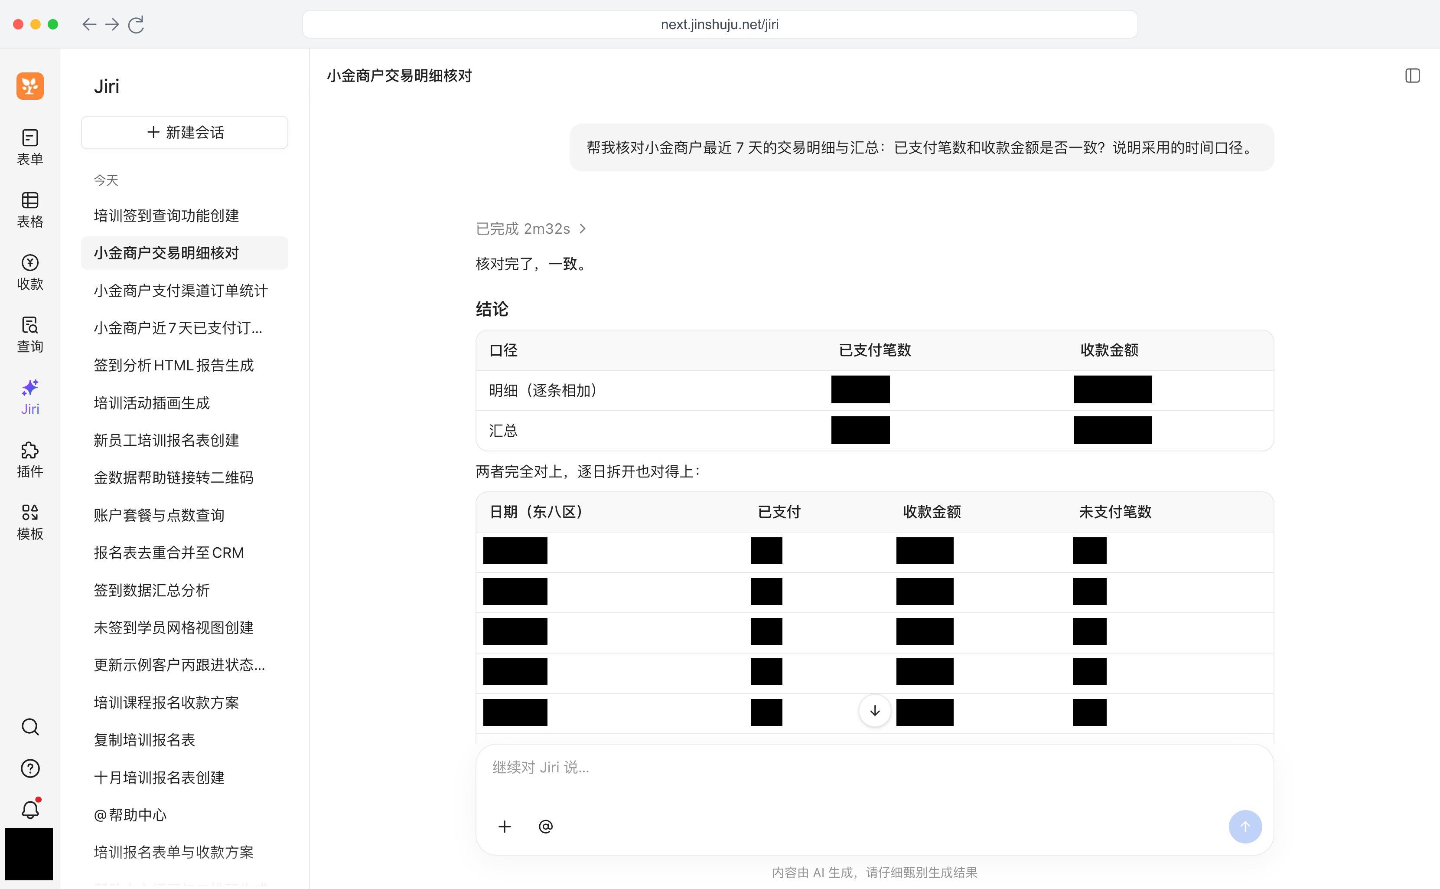Click the @ mention icon in input box

pos(545,827)
